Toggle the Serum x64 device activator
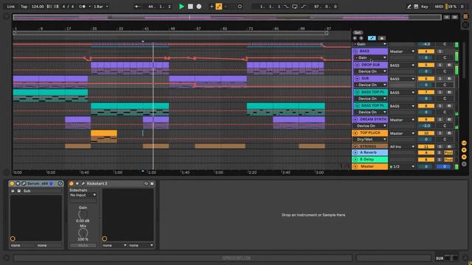The width and height of the screenshot is (472, 265). pyautogui.click(x=12, y=183)
